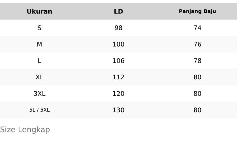Click the Size Lengkap caption text
Viewport: 237px width, 141px height.
[x=25, y=130]
